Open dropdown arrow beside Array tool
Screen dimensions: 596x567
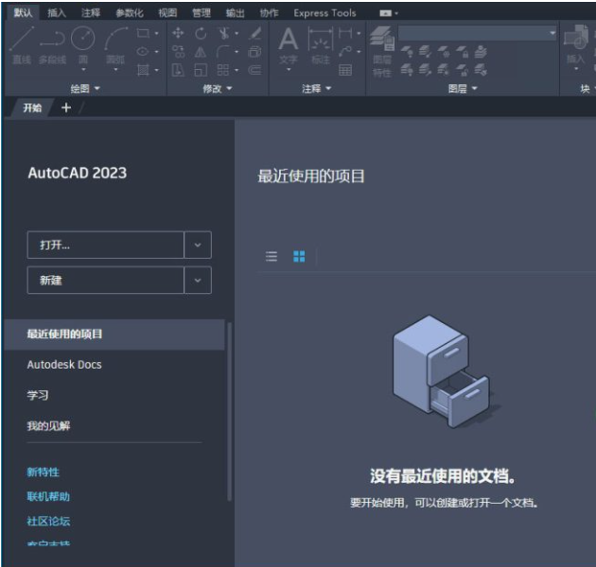coord(237,70)
